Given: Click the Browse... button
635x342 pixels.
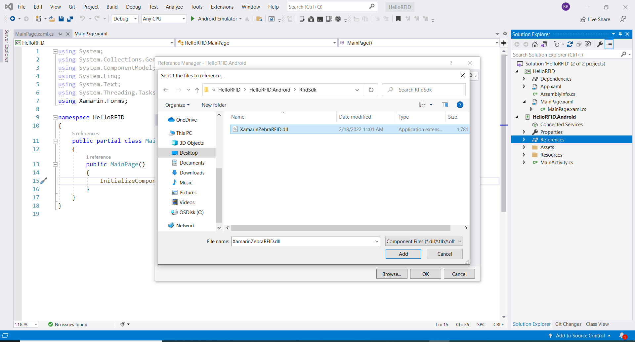Looking at the screenshot, I should click(392, 274).
